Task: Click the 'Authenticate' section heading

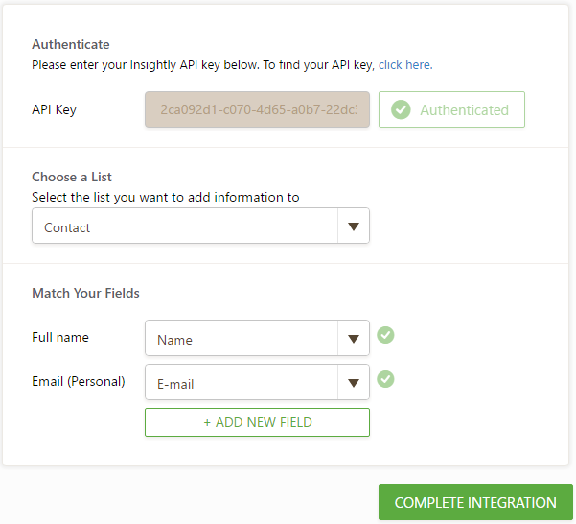Action: pos(71,44)
